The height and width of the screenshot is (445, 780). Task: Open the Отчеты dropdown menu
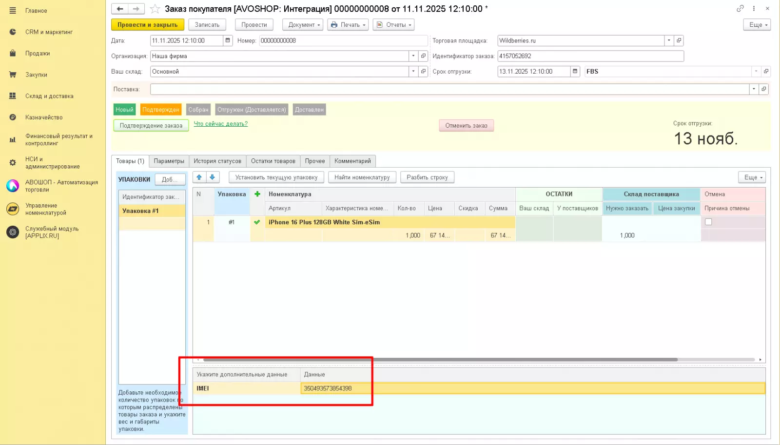coord(393,25)
